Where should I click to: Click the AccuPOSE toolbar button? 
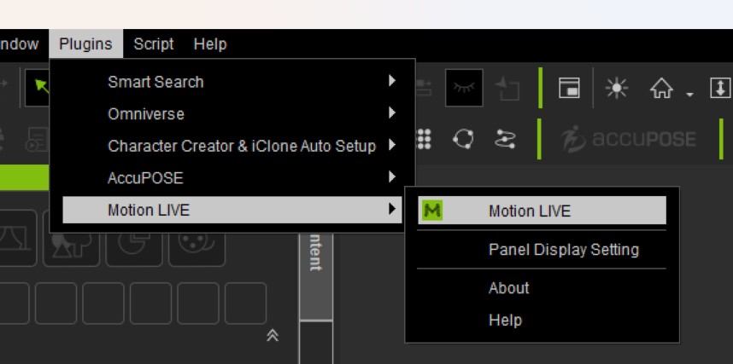coord(630,140)
